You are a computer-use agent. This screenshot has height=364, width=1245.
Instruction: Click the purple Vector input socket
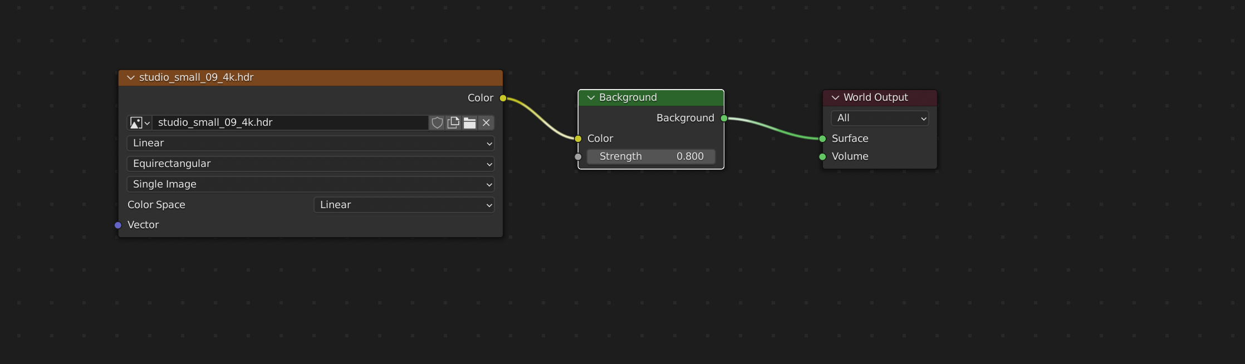point(118,225)
